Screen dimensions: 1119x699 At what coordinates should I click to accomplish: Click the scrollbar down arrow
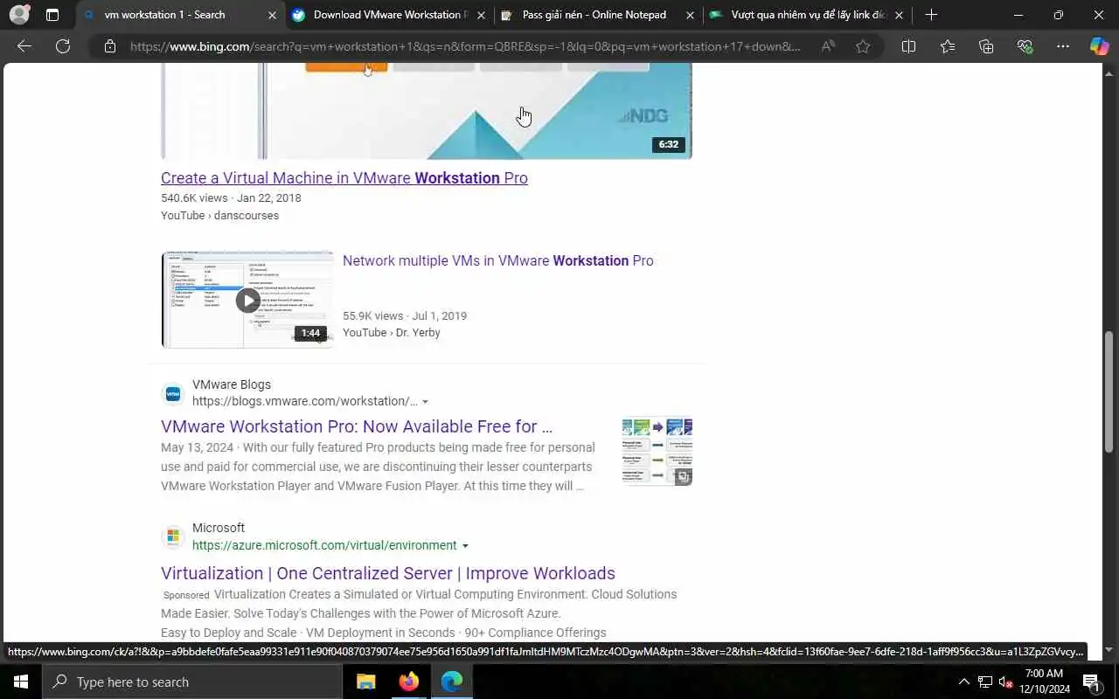point(1110,650)
